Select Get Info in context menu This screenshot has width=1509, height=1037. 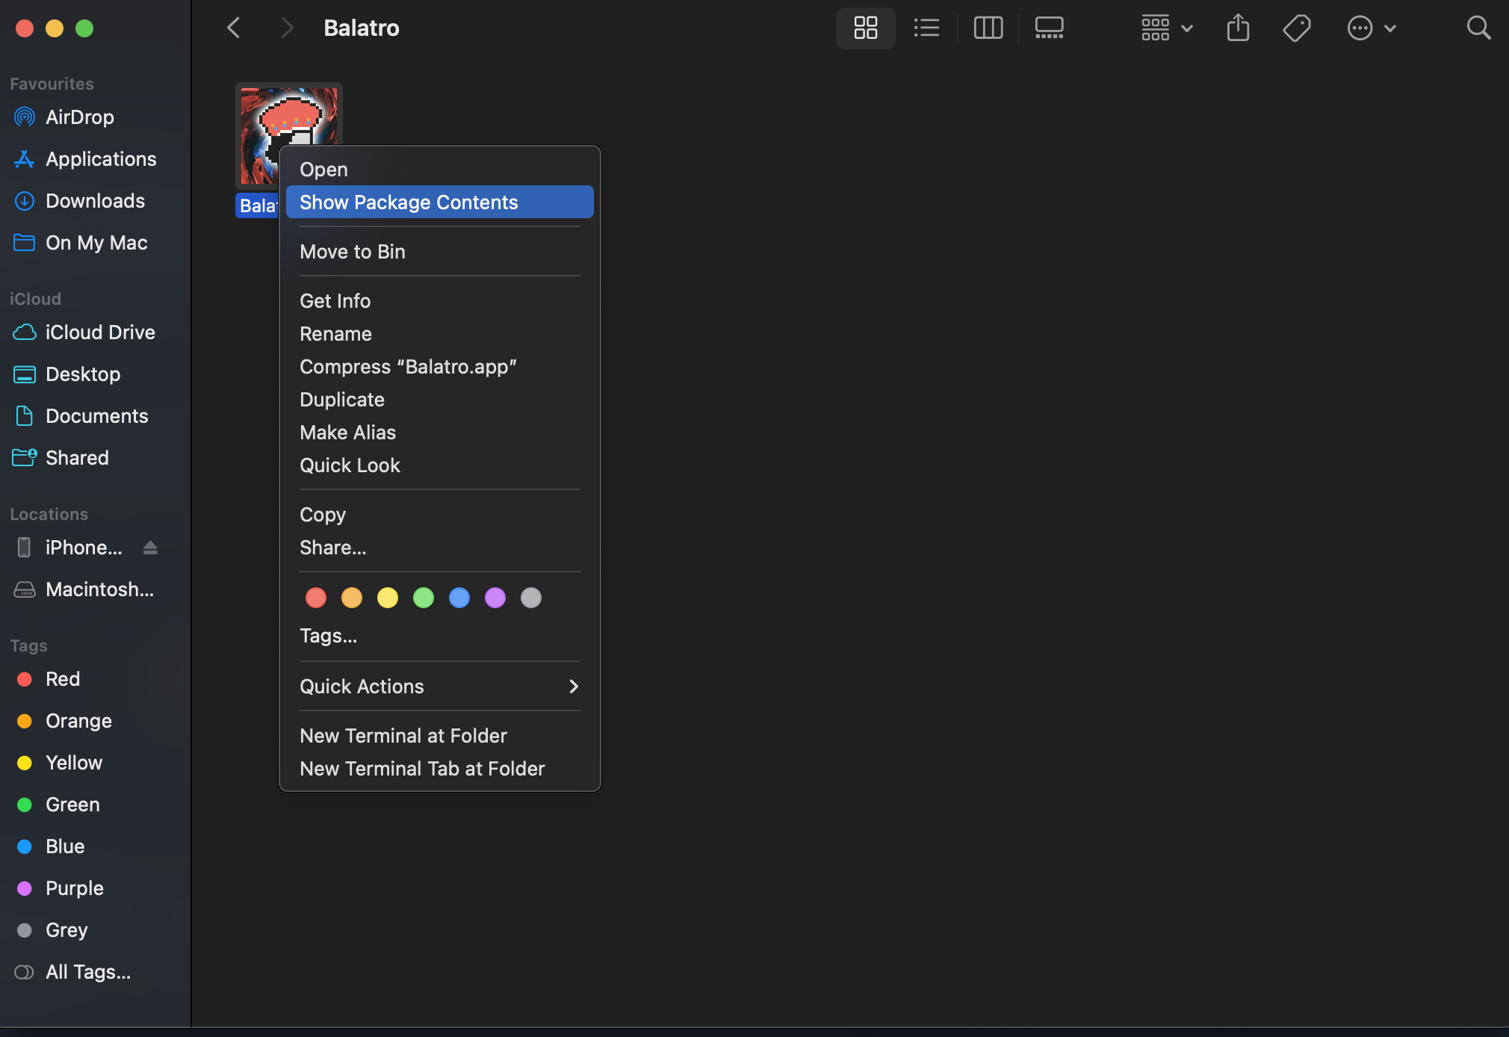[x=335, y=301]
